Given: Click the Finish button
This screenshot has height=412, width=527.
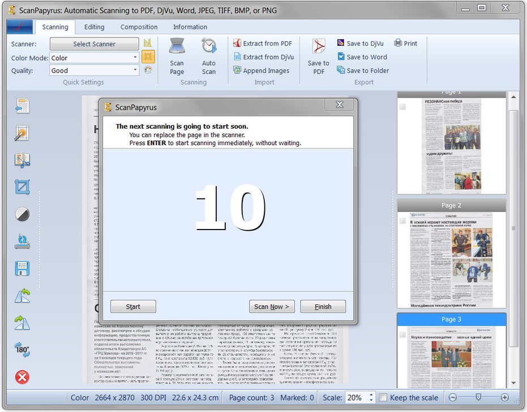Looking at the screenshot, I should point(323,306).
